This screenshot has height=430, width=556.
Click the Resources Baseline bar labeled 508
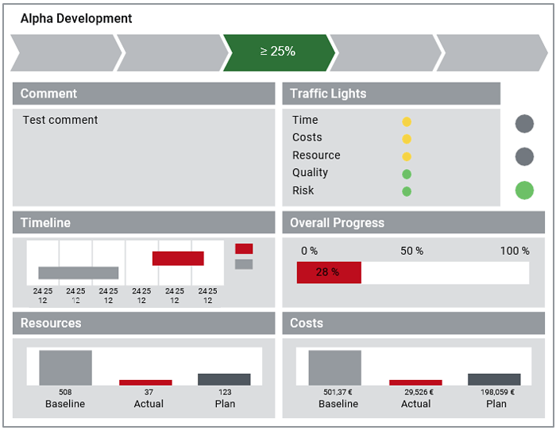(x=66, y=367)
